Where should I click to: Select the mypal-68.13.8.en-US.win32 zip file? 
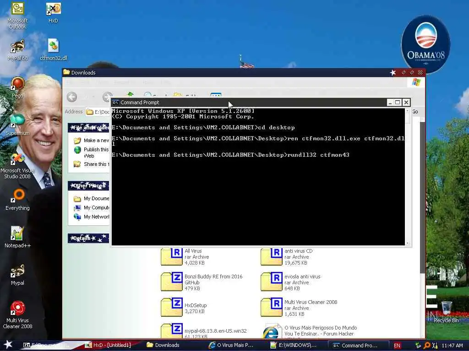coord(204,331)
